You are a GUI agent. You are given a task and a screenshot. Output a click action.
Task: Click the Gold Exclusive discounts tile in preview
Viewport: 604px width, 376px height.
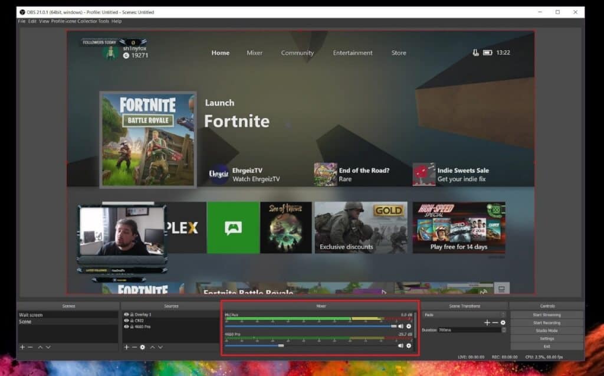361,227
